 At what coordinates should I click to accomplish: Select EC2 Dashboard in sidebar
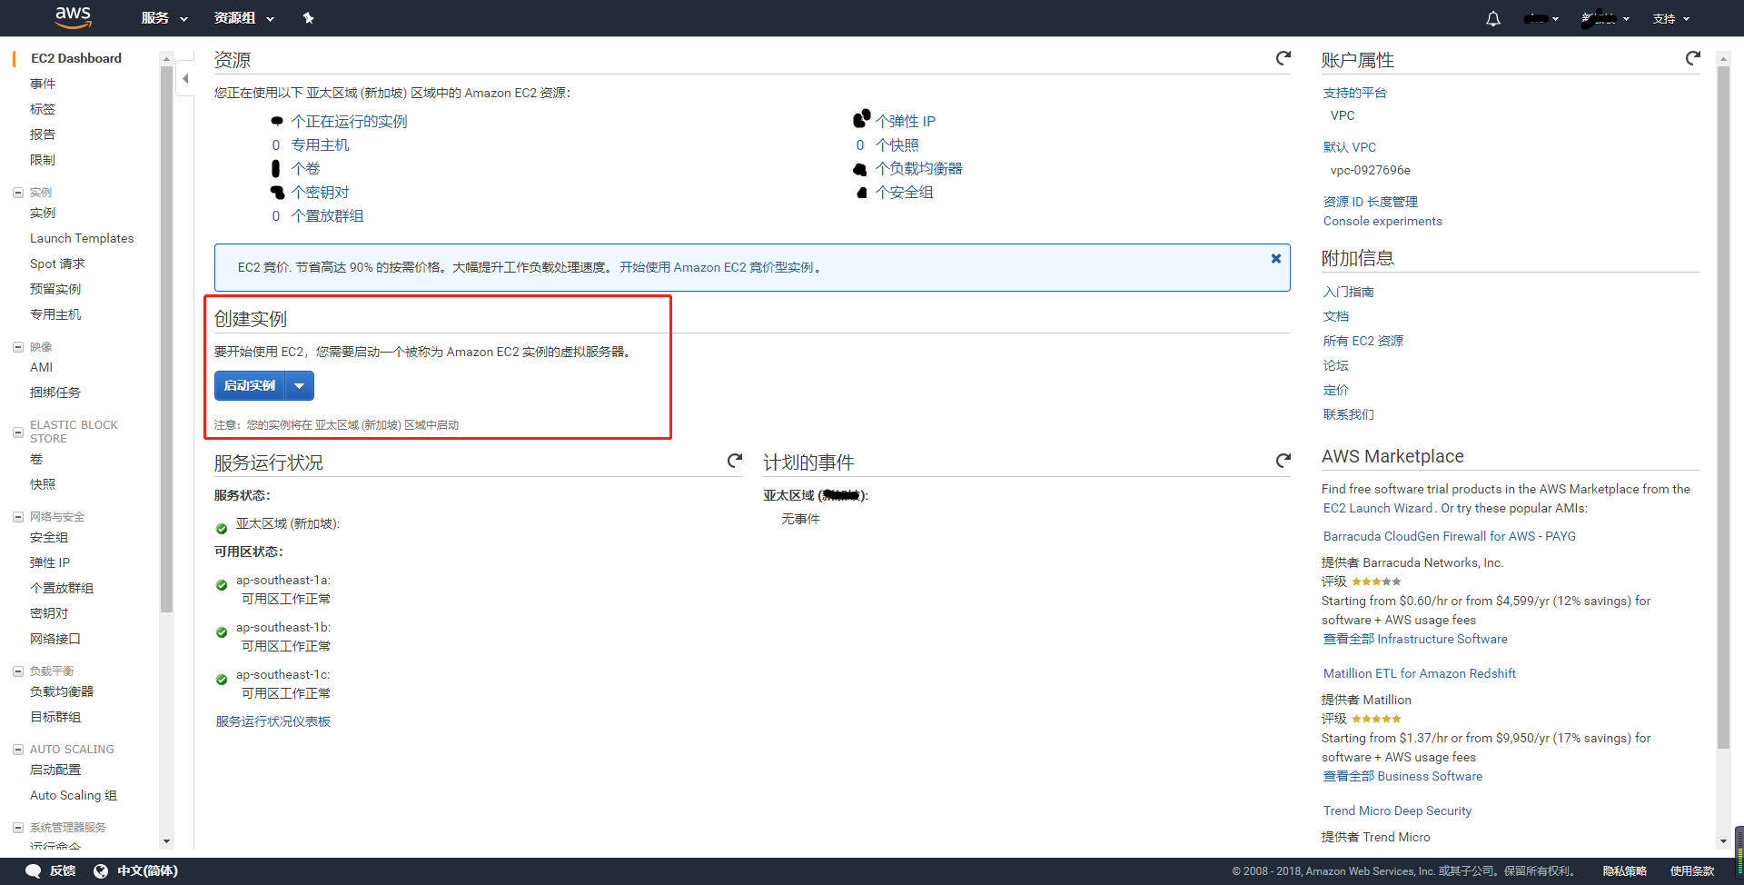tap(76, 58)
